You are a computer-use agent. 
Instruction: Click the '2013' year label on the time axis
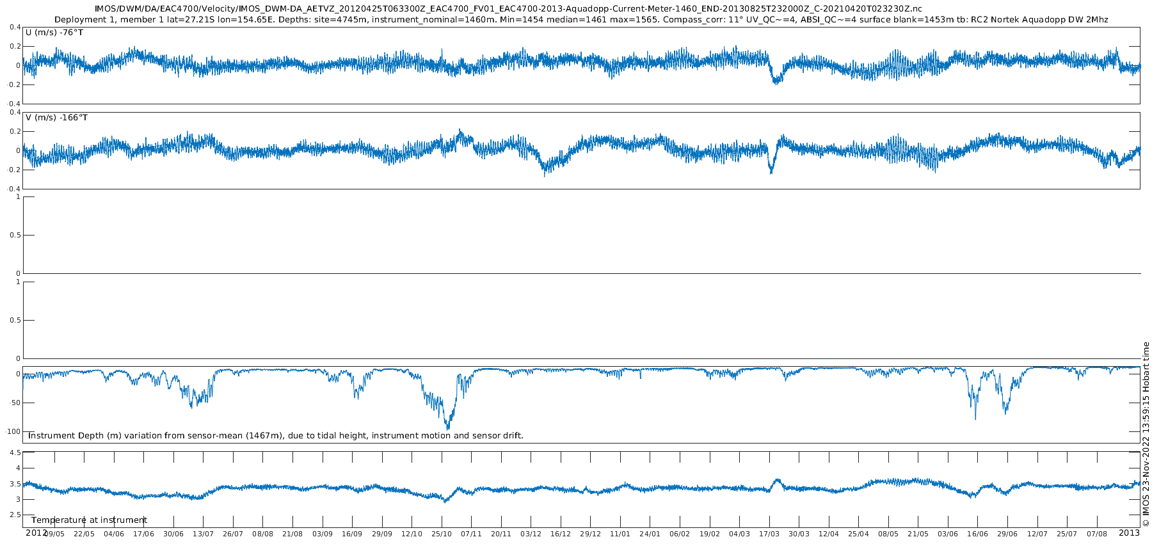click(1129, 532)
